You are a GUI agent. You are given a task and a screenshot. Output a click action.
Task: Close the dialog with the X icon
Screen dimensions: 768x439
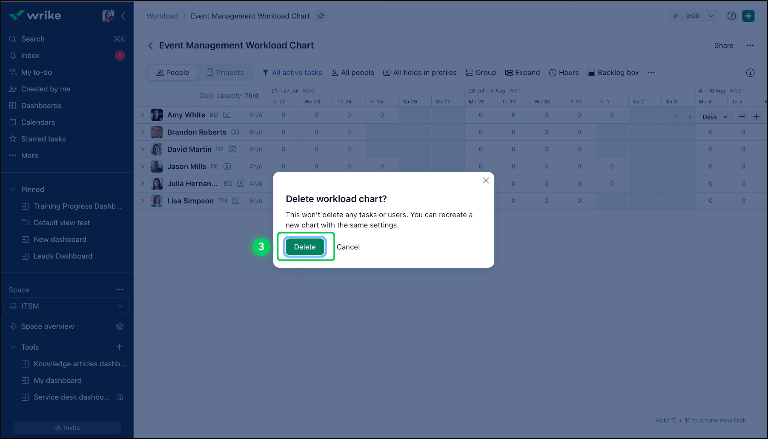click(485, 181)
